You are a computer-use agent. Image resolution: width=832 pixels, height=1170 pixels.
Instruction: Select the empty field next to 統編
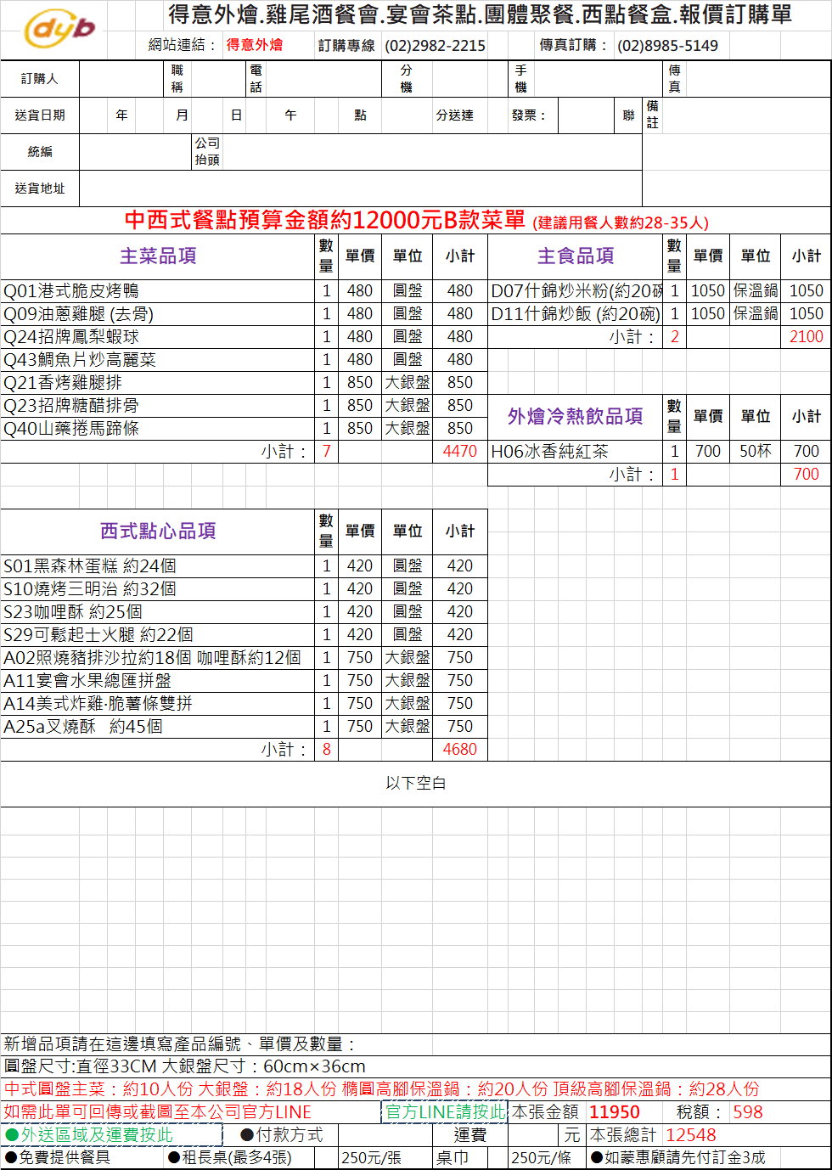pos(135,152)
